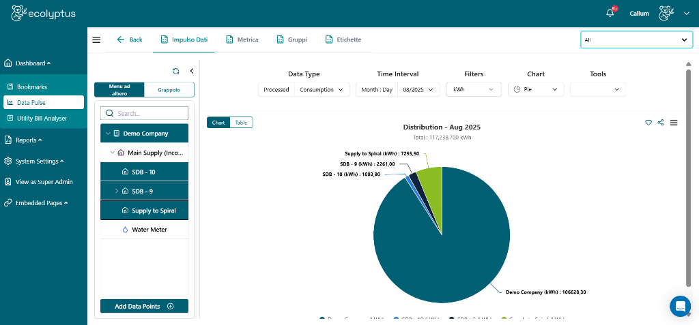
Task: Click the share chart icon
Action: click(x=661, y=123)
